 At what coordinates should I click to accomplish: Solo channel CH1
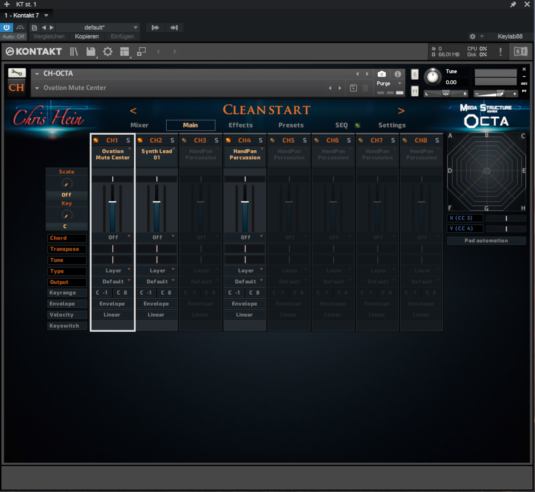coord(128,140)
